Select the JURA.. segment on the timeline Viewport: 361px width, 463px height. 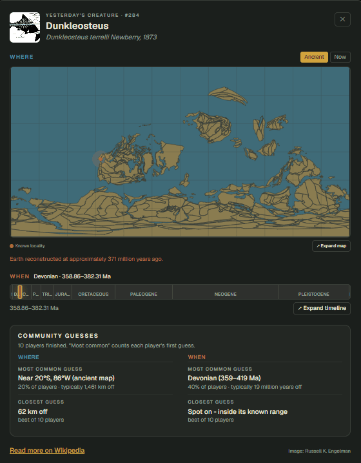(x=63, y=292)
